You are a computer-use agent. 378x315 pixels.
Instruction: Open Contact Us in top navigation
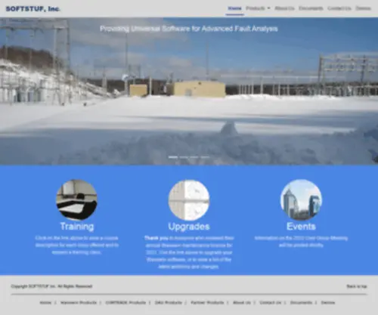point(339,8)
